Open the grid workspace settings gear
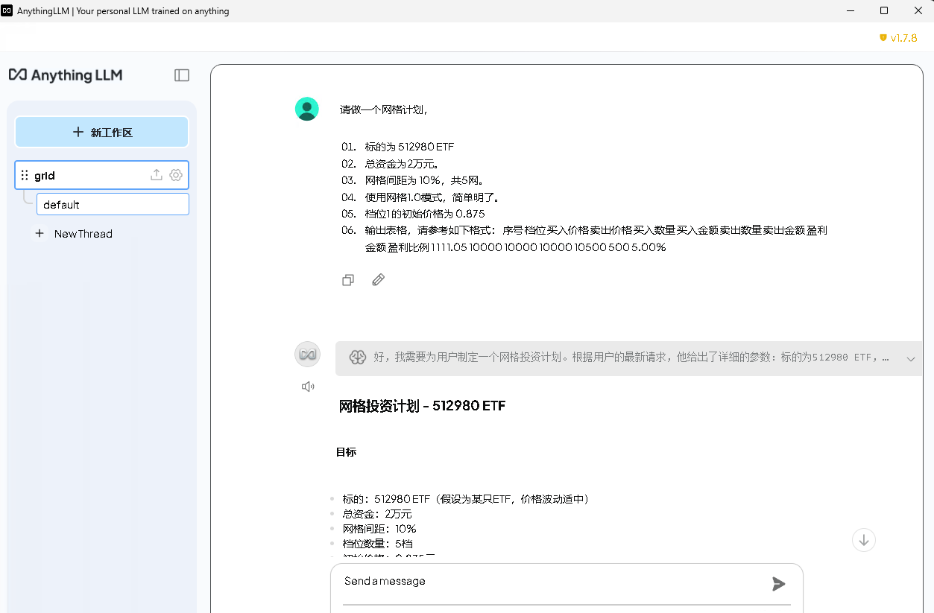934x613 pixels. coord(176,175)
